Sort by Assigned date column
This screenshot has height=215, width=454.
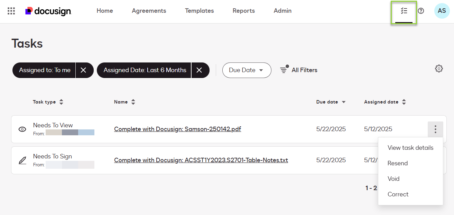tap(385, 102)
